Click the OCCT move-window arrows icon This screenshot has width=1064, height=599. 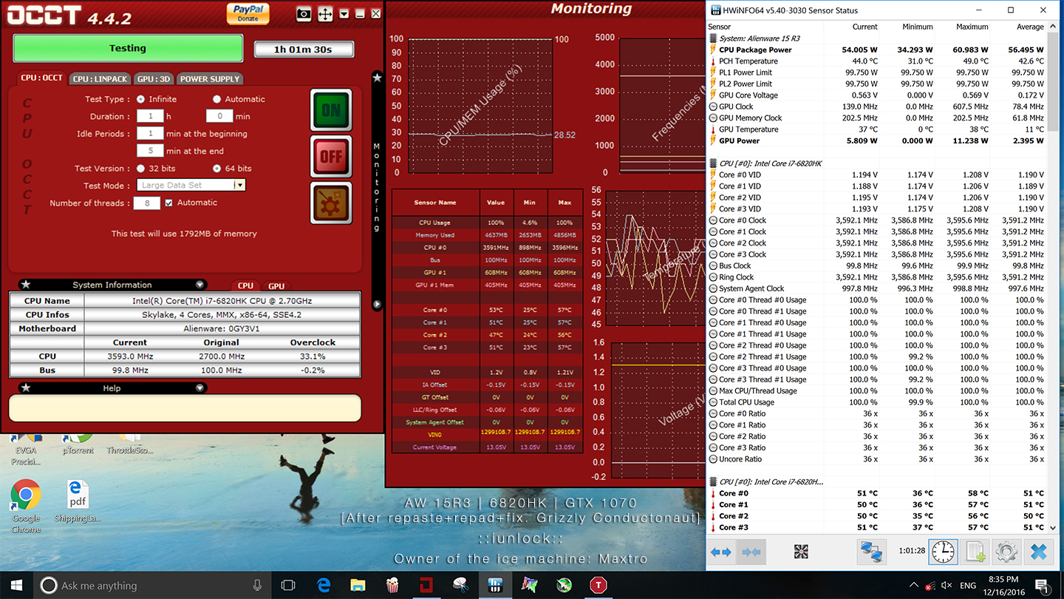pyautogui.click(x=324, y=13)
